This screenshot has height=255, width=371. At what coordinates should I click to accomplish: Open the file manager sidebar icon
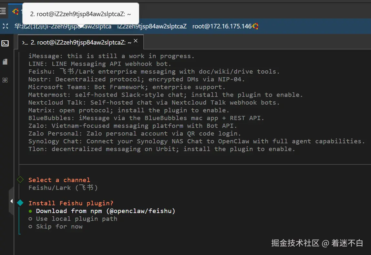(5, 62)
